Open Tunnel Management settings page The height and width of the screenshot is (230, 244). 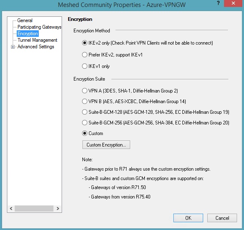38,40
